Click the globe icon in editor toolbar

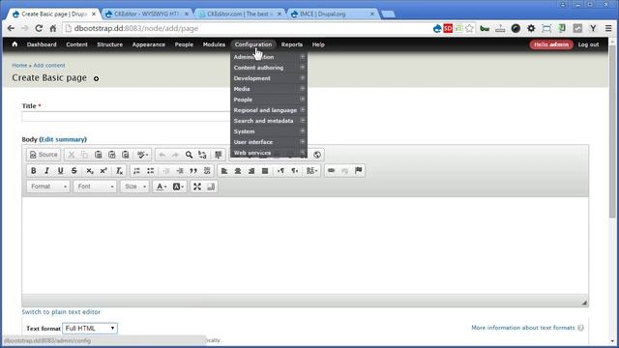pyautogui.click(x=317, y=155)
